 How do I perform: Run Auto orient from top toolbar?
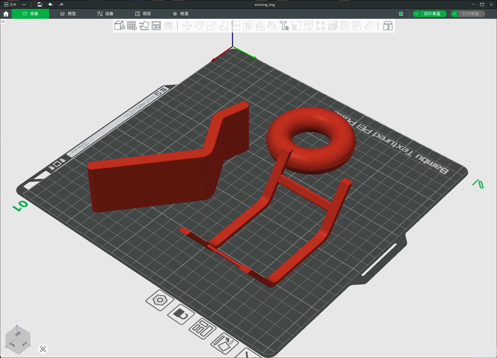(144, 26)
